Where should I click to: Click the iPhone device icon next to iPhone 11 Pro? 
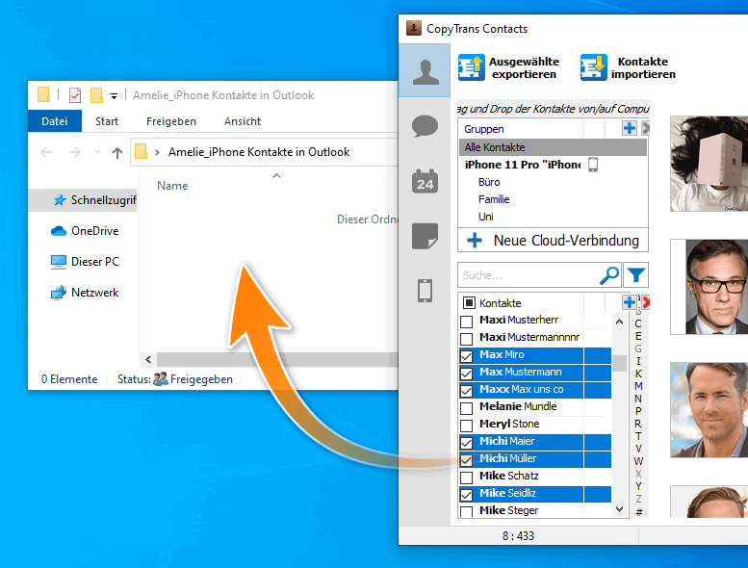593,165
